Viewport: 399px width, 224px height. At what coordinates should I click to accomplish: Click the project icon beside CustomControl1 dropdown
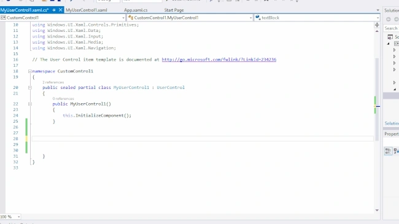(3, 18)
